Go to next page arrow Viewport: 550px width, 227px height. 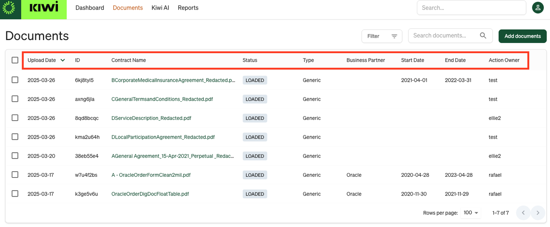[x=538, y=213]
